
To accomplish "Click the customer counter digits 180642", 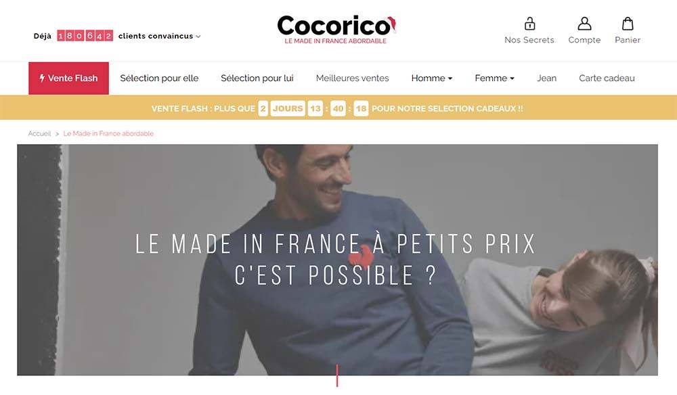I will (x=85, y=36).
